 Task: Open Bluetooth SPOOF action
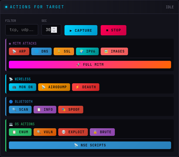pyautogui.click(x=71, y=109)
